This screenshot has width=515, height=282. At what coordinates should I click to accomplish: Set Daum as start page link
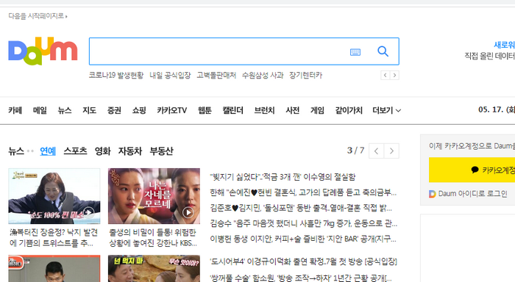(x=38, y=15)
